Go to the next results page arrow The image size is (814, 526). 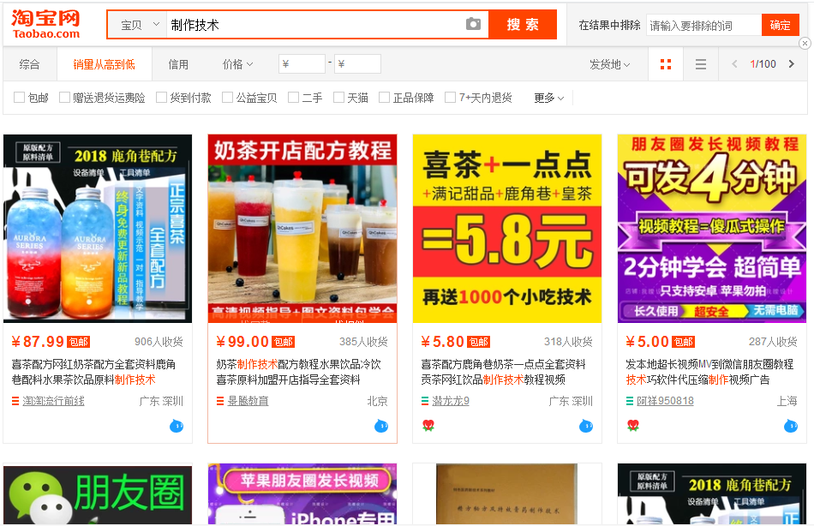click(791, 64)
